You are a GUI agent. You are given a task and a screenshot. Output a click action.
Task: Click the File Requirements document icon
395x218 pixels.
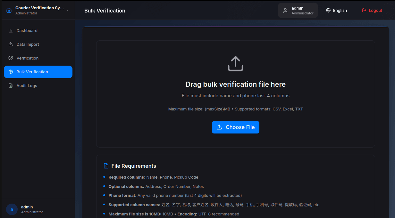click(x=106, y=166)
